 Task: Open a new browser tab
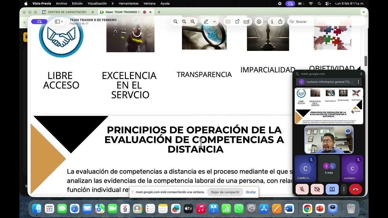pyautogui.click(x=159, y=12)
